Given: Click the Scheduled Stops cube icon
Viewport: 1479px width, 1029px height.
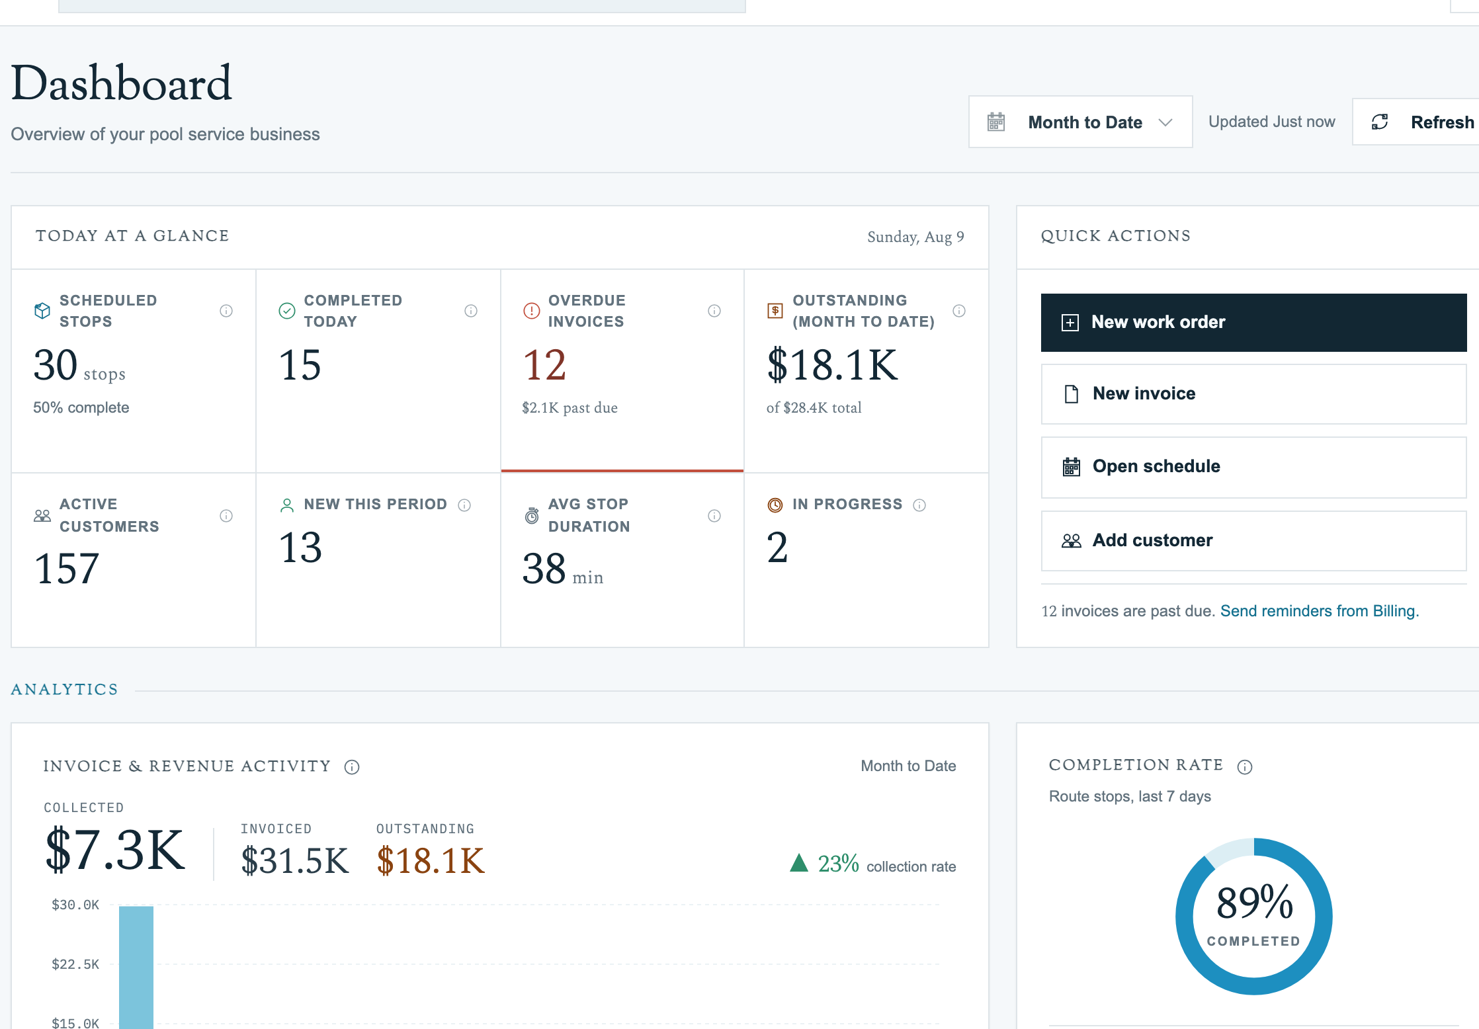Looking at the screenshot, I should point(42,311).
